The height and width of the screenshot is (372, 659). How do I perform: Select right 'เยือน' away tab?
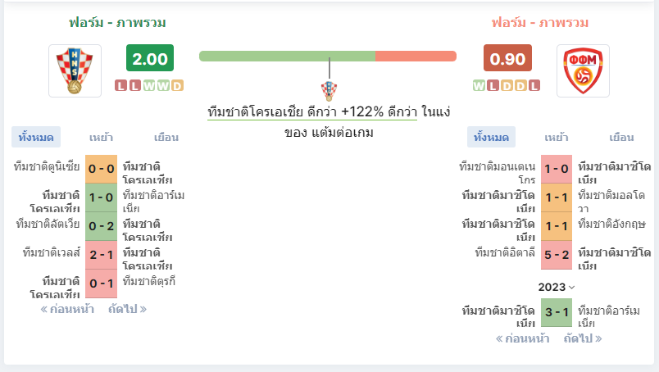(x=621, y=137)
